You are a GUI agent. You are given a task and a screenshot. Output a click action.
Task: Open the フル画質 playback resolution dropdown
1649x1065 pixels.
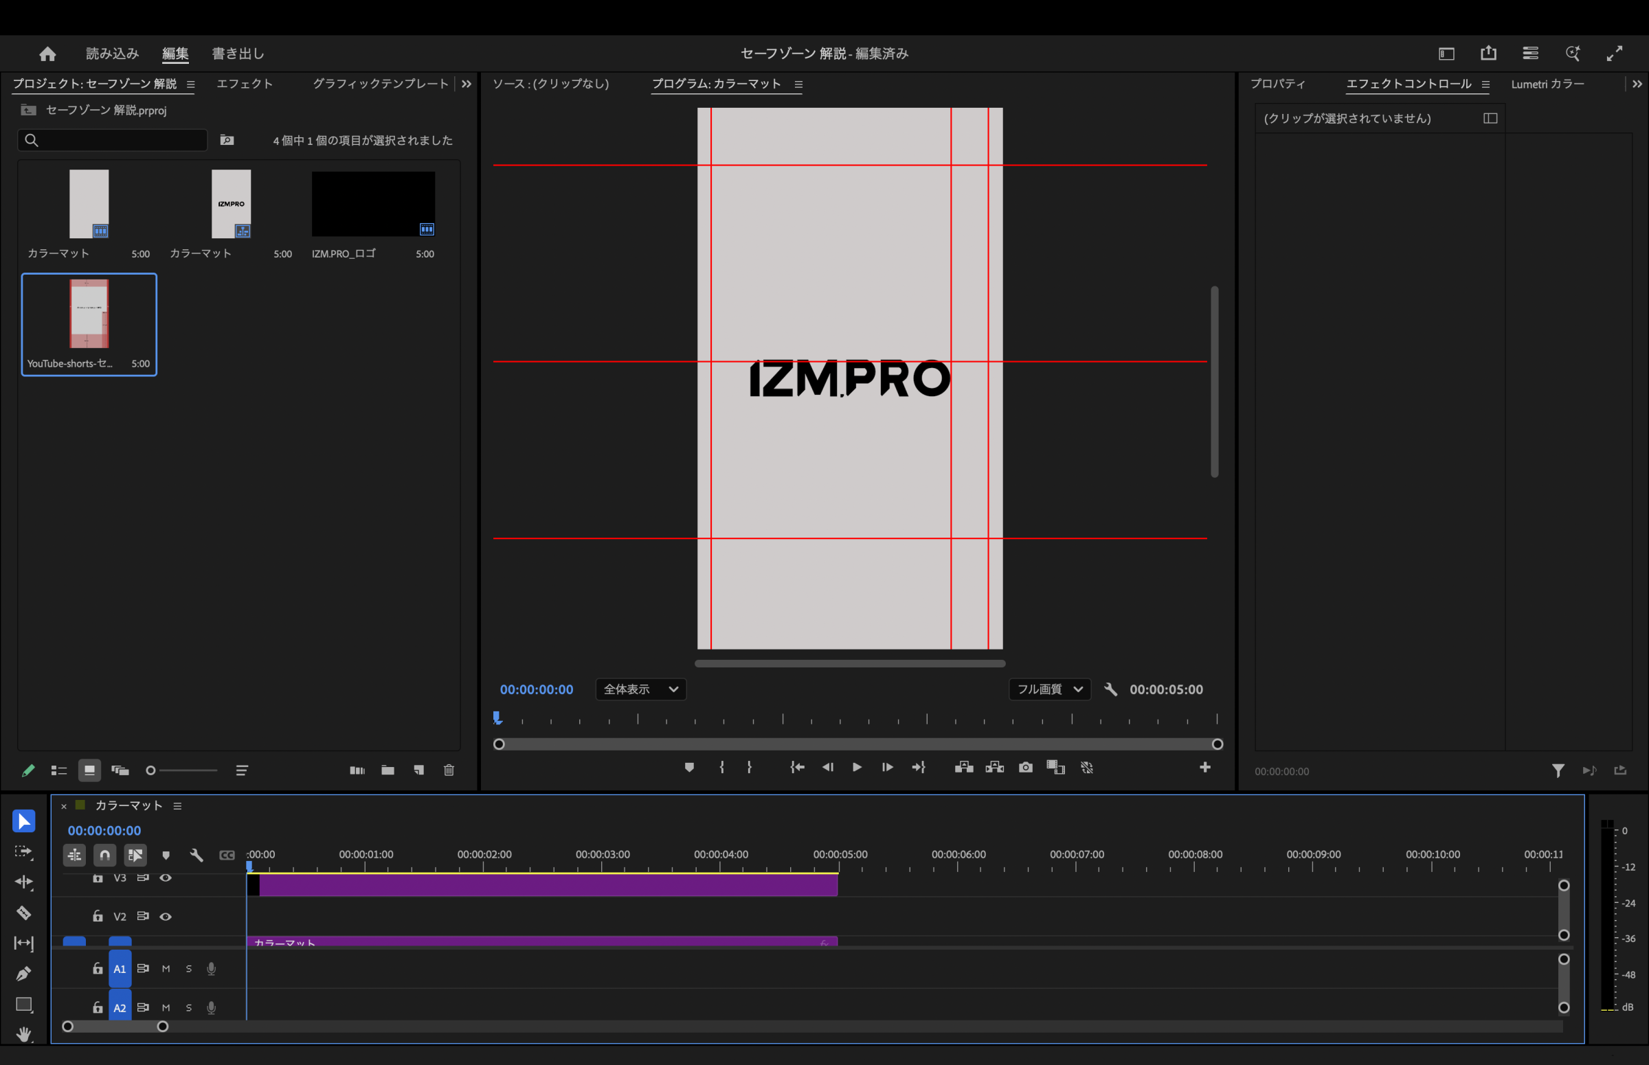[1049, 689]
